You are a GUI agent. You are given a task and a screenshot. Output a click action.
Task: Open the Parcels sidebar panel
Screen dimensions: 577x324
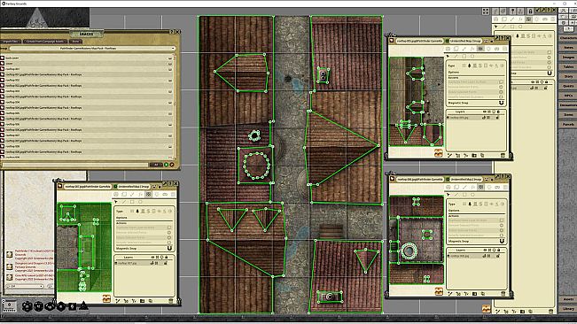(568, 124)
